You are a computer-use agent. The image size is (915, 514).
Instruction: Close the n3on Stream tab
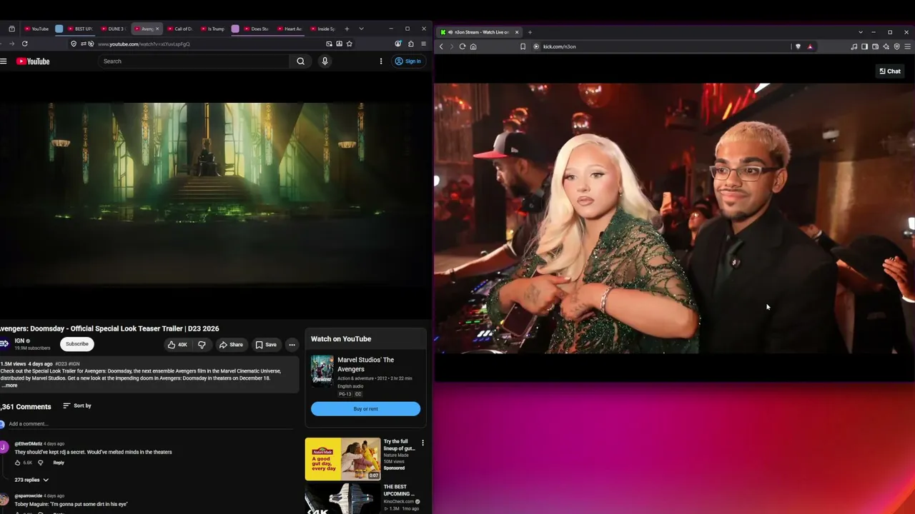pos(517,32)
